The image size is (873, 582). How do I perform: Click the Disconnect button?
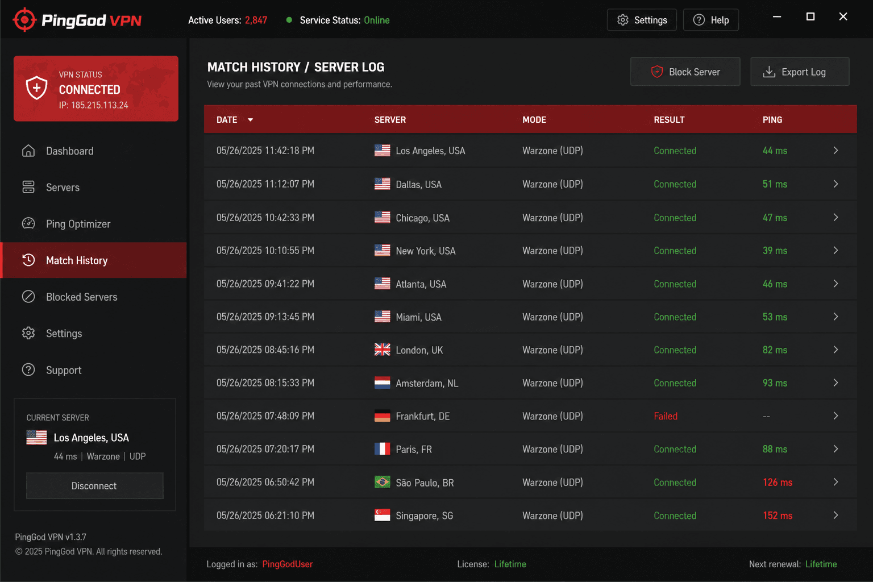click(x=94, y=486)
